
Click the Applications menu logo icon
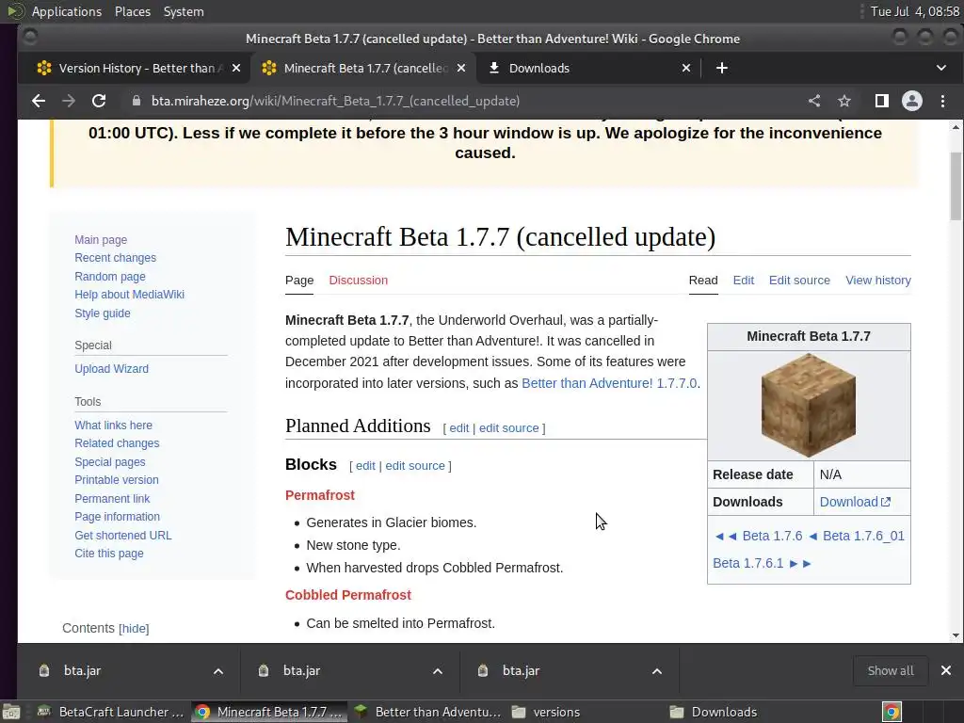(15, 11)
